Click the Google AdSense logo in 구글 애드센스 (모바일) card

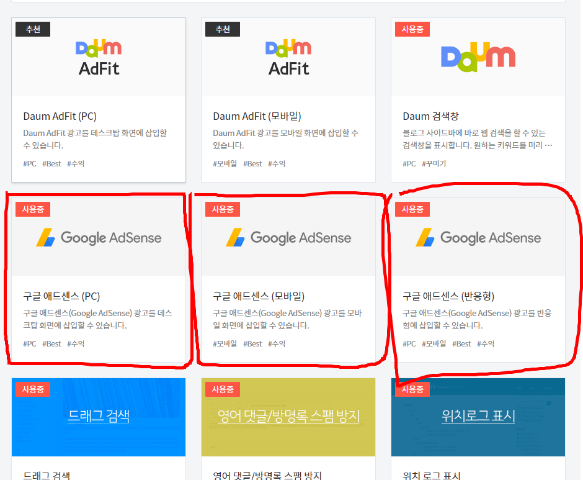288,238
